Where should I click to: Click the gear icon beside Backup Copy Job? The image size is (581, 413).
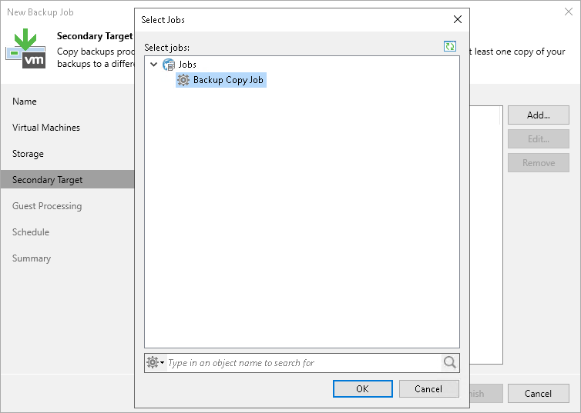tap(183, 80)
